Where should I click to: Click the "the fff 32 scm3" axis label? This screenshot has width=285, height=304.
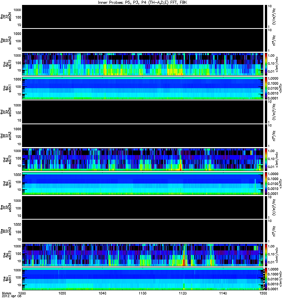coord(6,231)
